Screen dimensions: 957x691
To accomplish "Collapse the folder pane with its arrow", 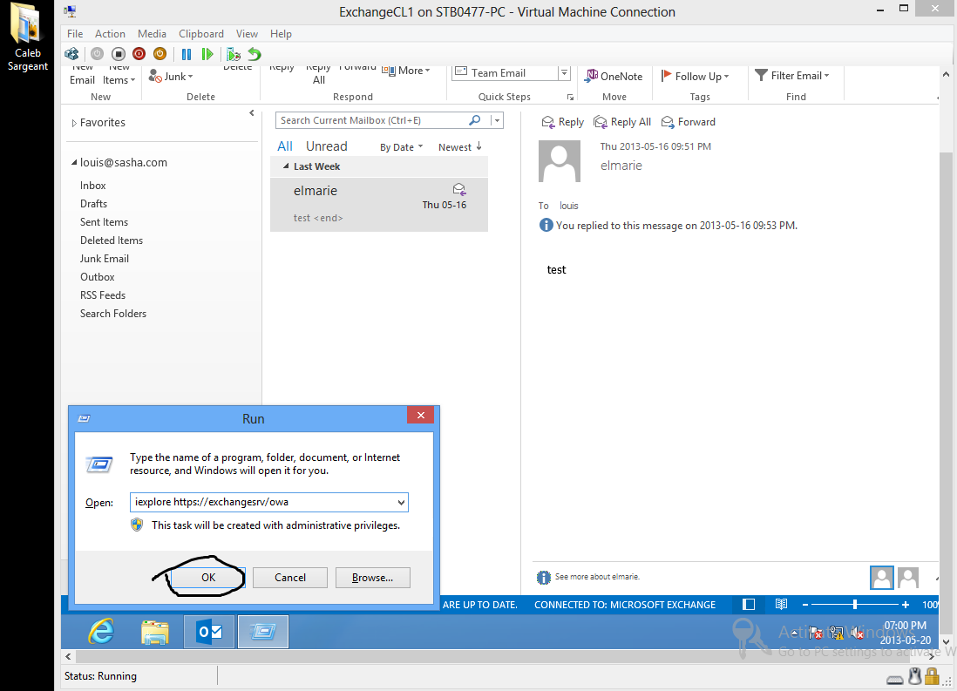I will [x=252, y=113].
